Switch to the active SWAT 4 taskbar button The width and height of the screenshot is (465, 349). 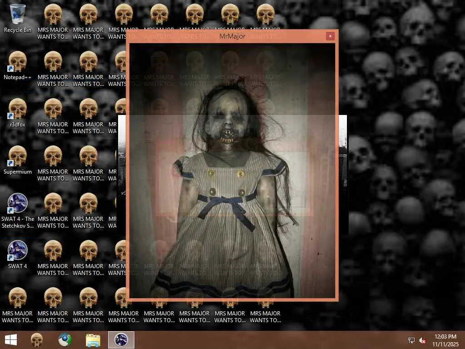coord(121,340)
